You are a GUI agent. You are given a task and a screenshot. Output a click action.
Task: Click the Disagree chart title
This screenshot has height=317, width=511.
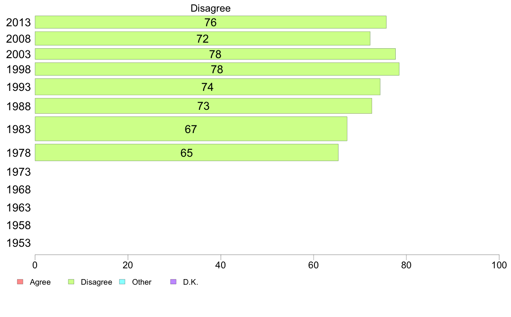point(211,8)
